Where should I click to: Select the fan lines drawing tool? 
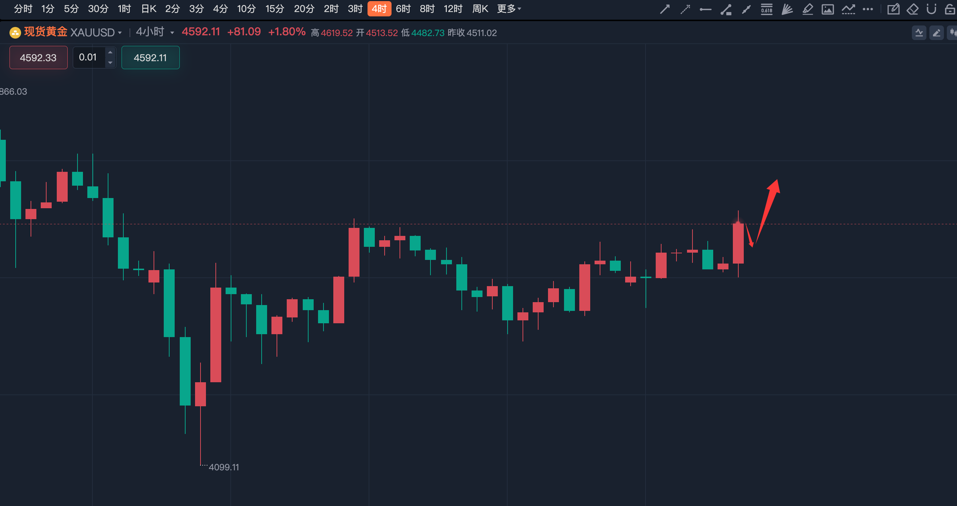(787, 9)
